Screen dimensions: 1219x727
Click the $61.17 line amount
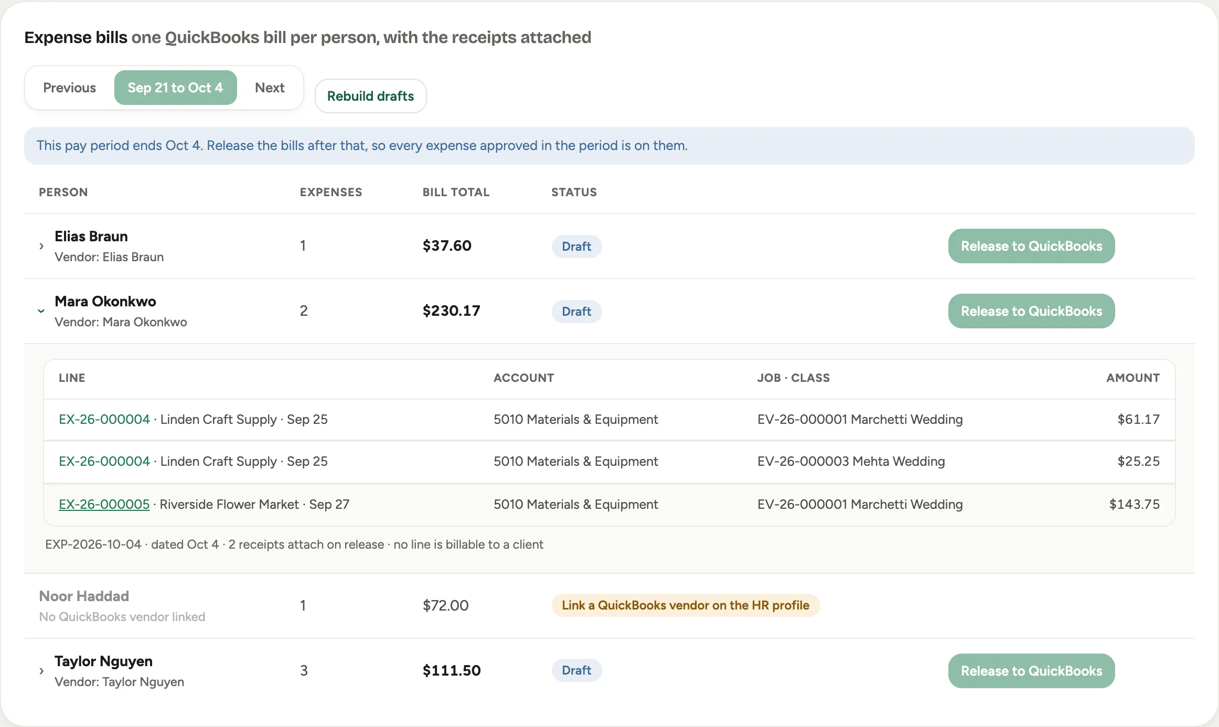pyautogui.click(x=1138, y=419)
